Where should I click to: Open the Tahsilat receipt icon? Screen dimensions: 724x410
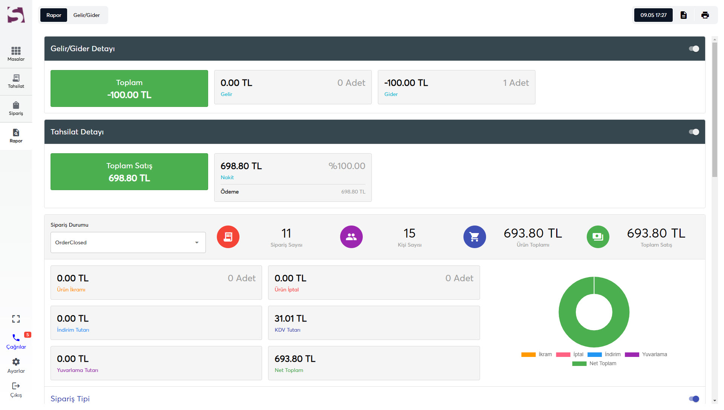[x=16, y=78]
